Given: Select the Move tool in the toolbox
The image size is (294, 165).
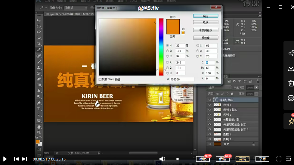Looking at the screenshot, I should (x=39, y=20).
